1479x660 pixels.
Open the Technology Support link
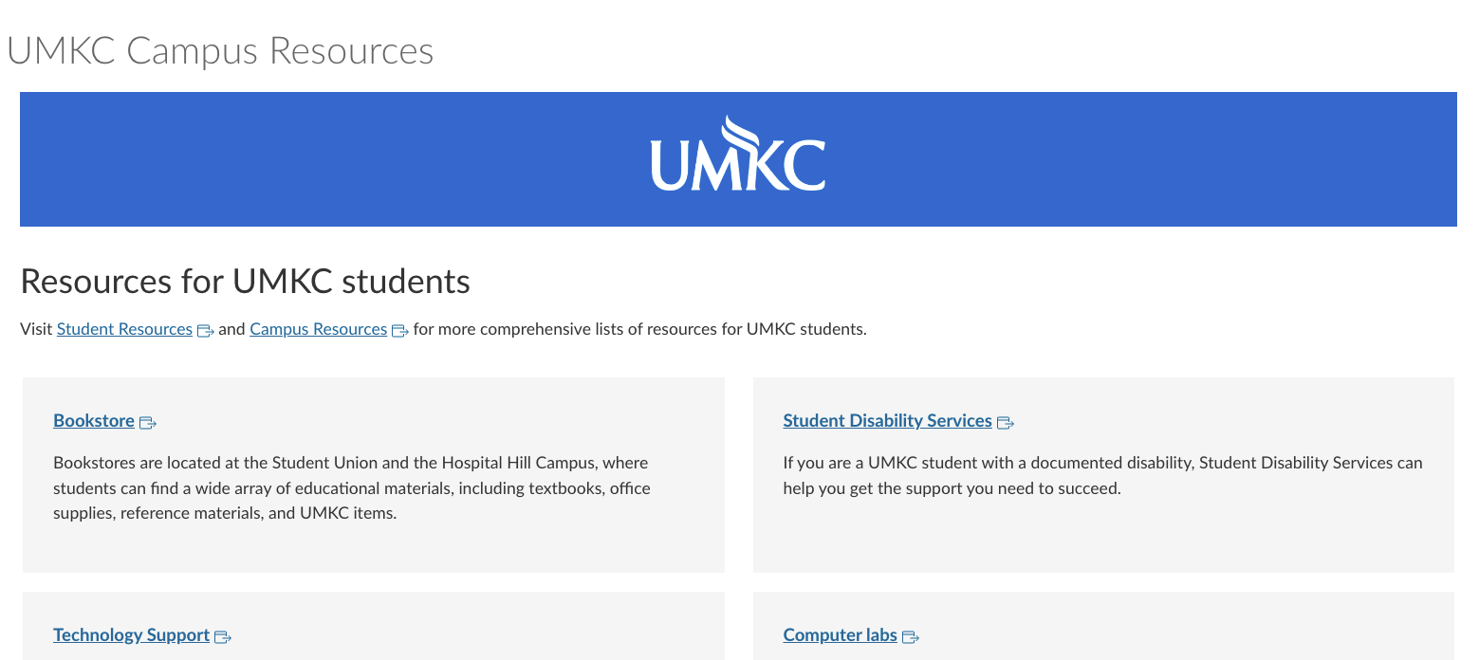131,635
